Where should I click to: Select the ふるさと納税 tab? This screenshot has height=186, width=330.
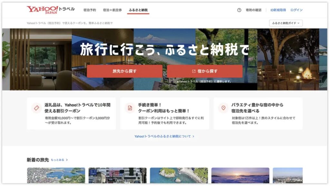tap(138, 10)
